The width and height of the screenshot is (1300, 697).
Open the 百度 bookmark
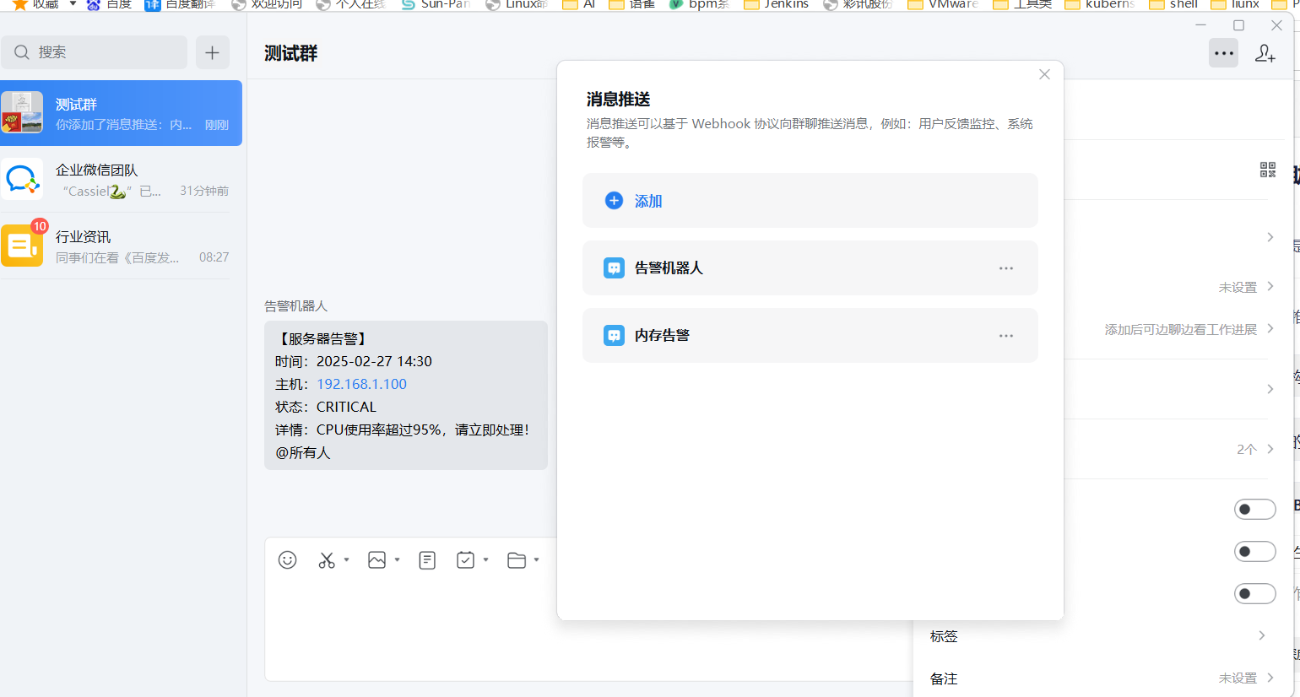pos(110,4)
